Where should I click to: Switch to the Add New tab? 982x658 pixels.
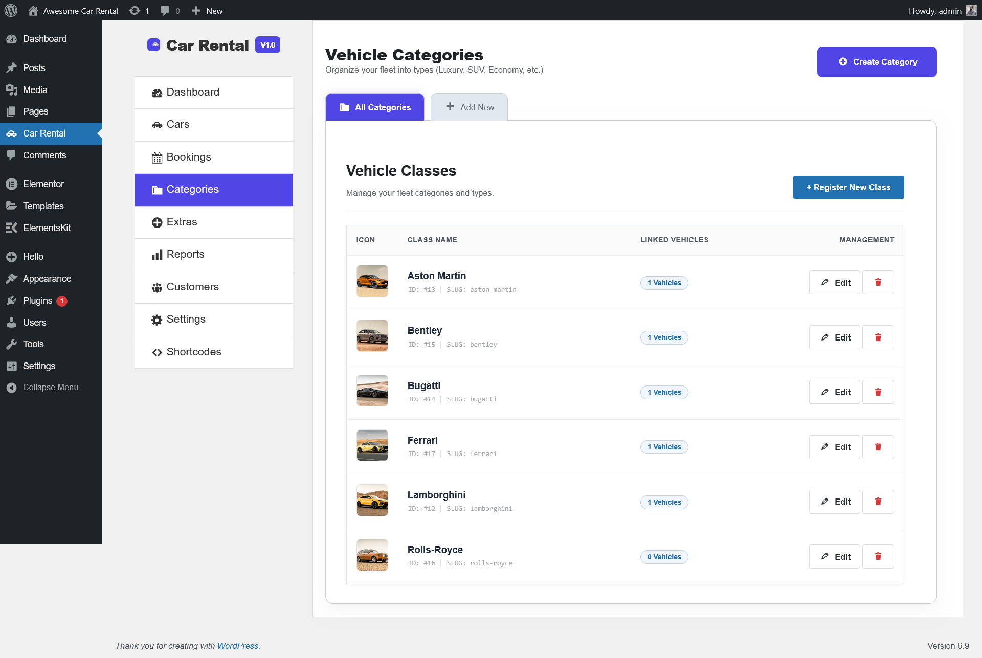coord(469,107)
